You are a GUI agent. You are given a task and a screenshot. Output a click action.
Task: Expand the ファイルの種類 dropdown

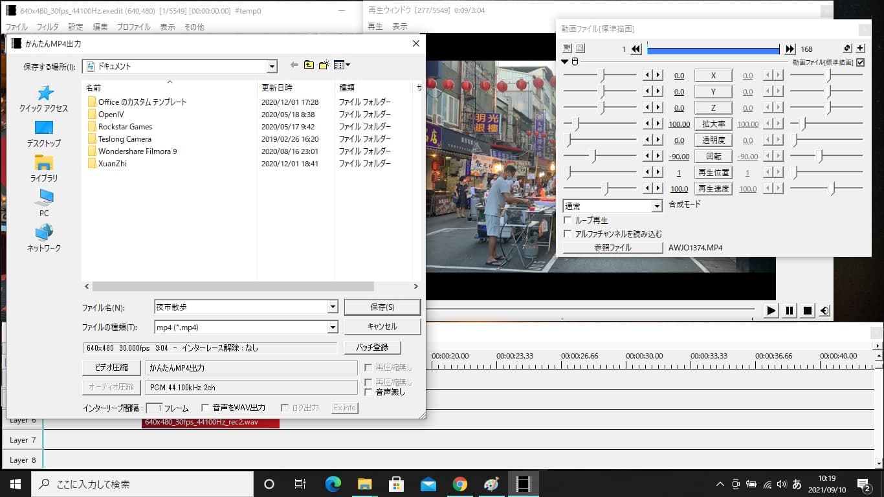(333, 327)
